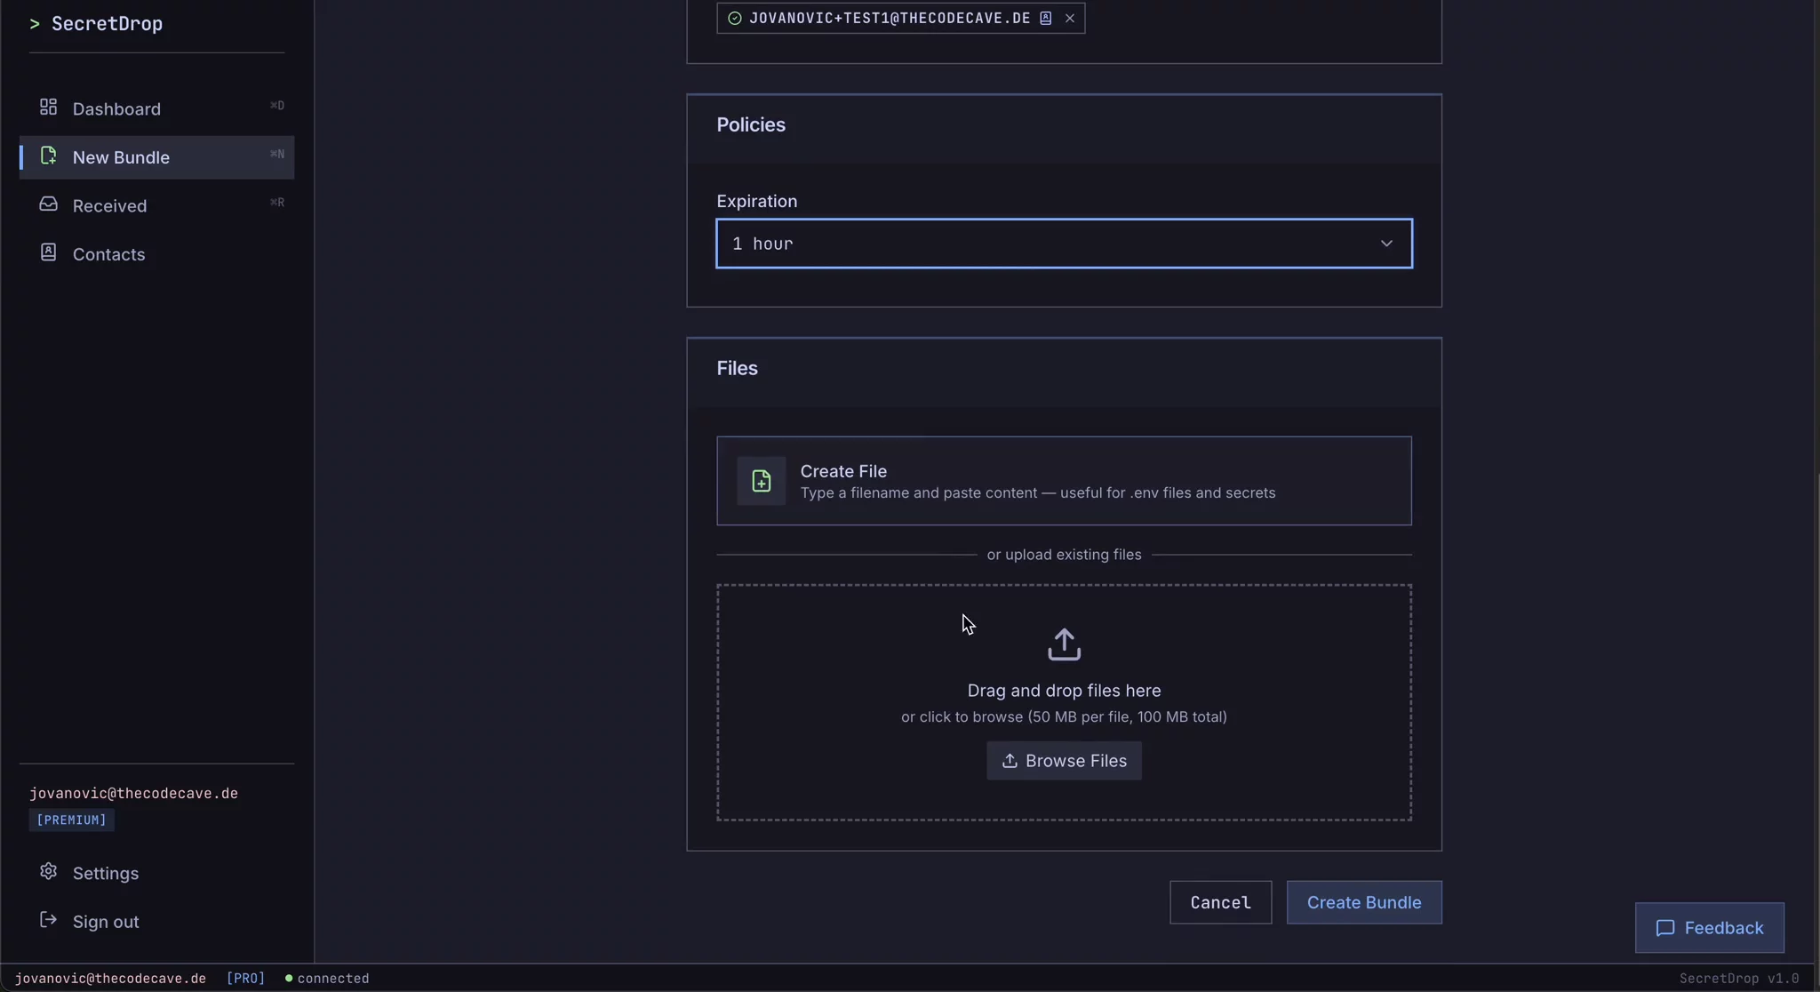Click the Create File document icon
Viewport: 1820px width, 992px height.
click(x=762, y=481)
